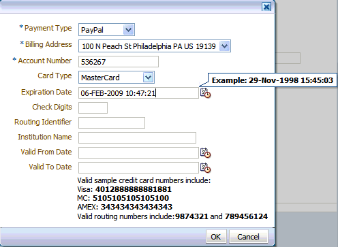
Task: Open the Expiration Date calendar picker
Action: [205, 93]
